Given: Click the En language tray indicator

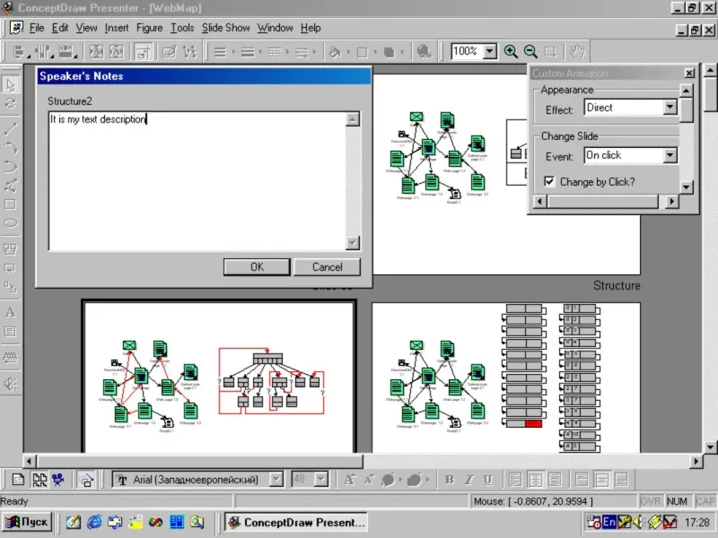Looking at the screenshot, I should coord(609,522).
